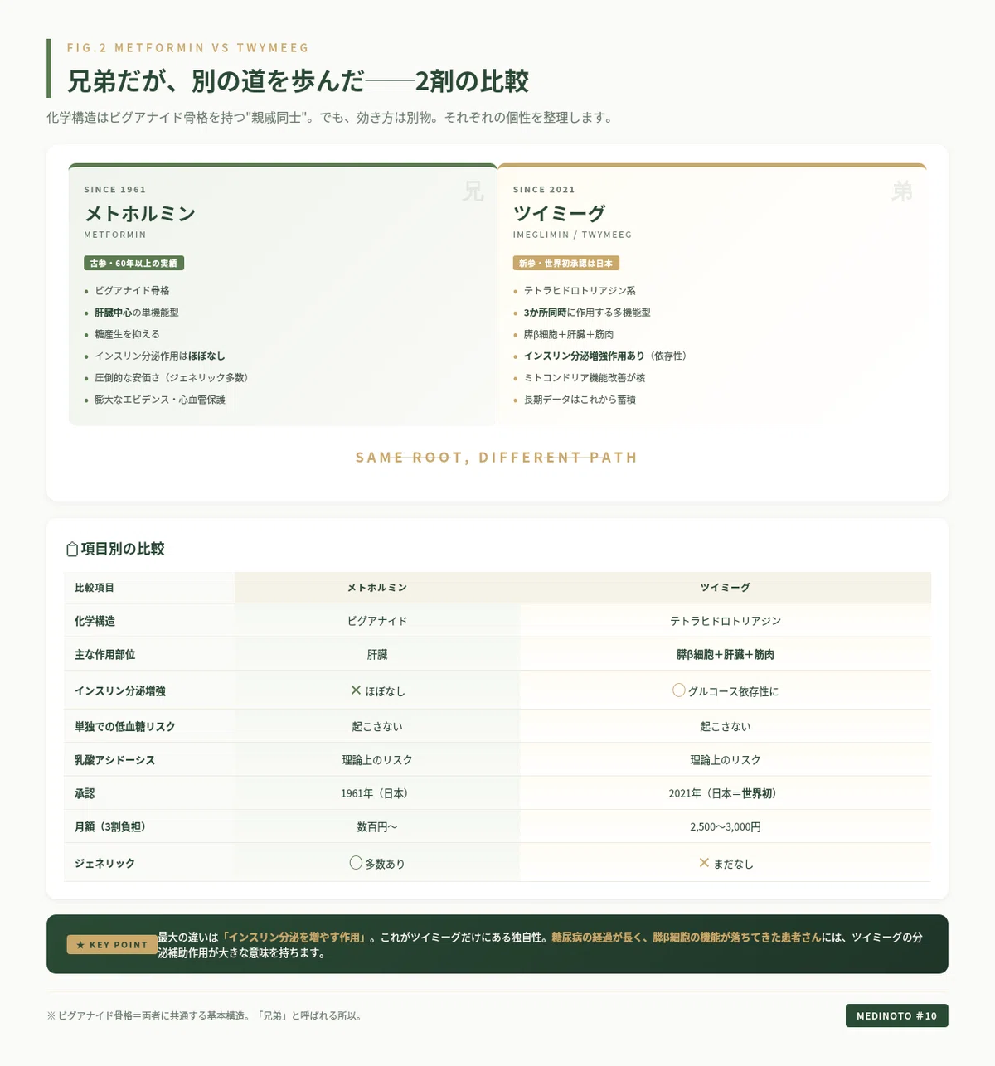Image resolution: width=995 pixels, height=1066 pixels.
Task: Click the 乳酸アシドーシス row label
Action: pyautogui.click(x=114, y=760)
